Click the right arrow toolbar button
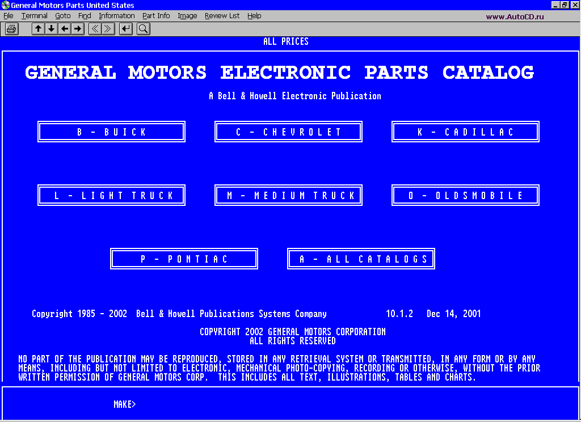Viewport: 581px width, 422px height. pyautogui.click(x=78, y=29)
